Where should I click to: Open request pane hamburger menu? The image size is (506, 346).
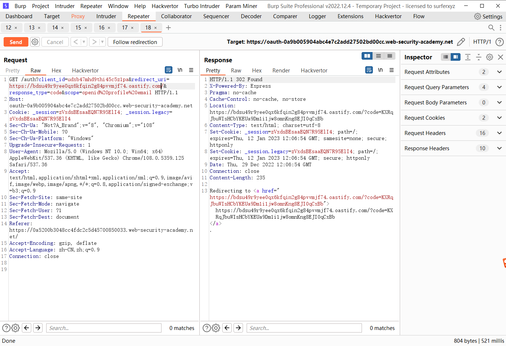(x=191, y=70)
